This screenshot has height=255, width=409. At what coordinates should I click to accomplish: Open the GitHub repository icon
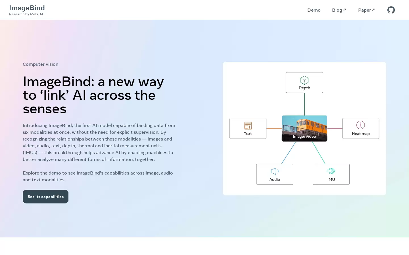391,10
